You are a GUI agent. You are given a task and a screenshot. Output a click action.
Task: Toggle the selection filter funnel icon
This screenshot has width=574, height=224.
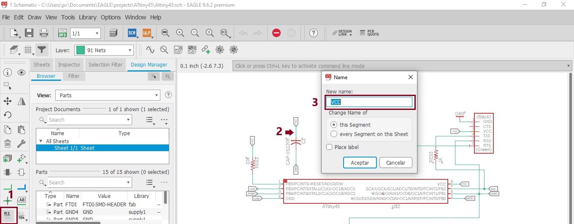[x=41, y=50]
